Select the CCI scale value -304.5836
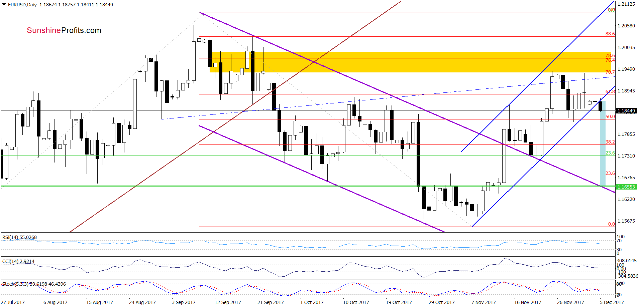This screenshot has width=638, height=307. point(627,276)
